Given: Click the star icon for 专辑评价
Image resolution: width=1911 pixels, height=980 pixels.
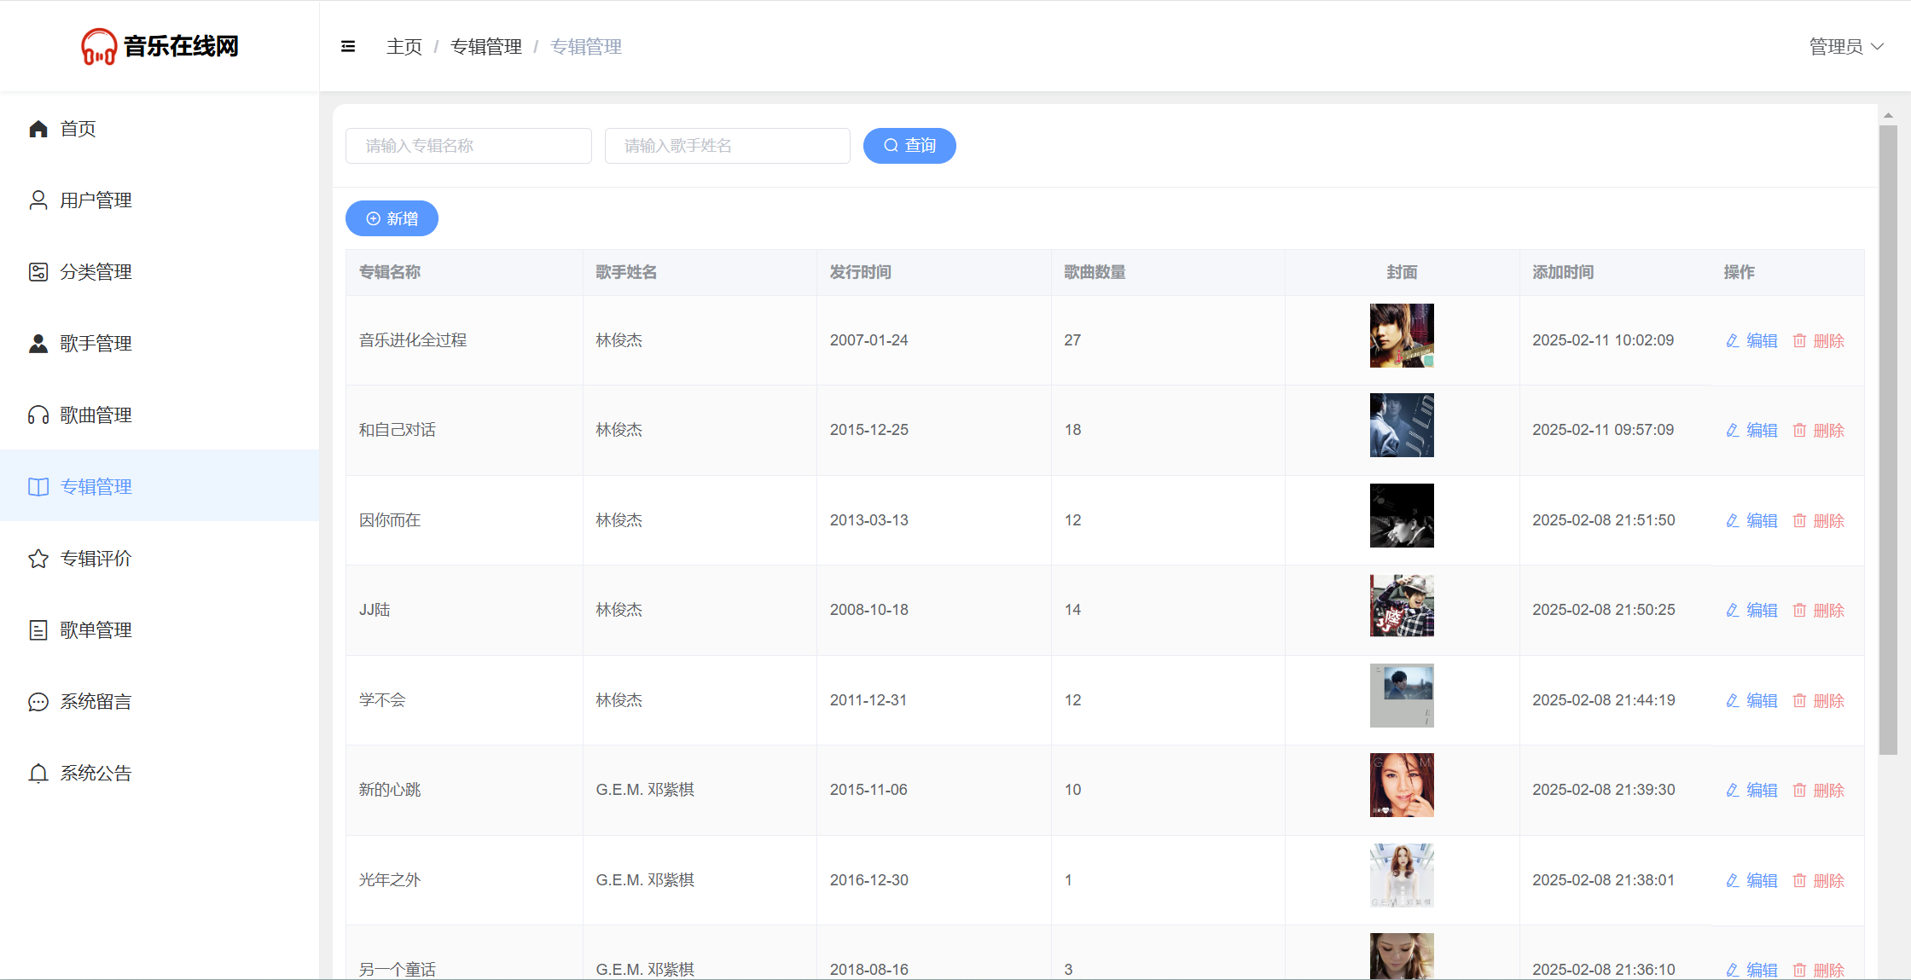Looking at the screenshot, I should coord(38,559).
